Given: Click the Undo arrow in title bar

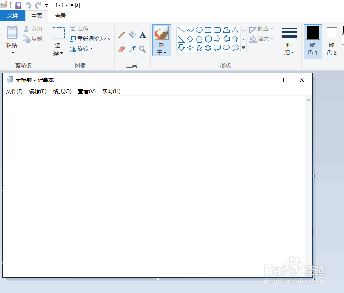Looking at the screenshot, I should tap(28, 5).
